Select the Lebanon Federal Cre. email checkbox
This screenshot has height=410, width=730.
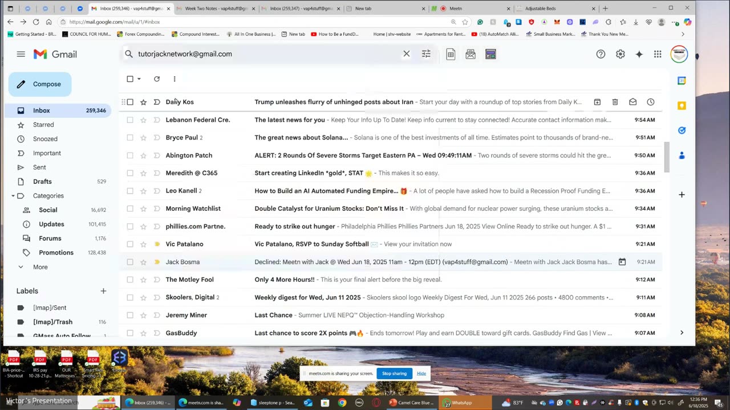[x=130, y=120]
